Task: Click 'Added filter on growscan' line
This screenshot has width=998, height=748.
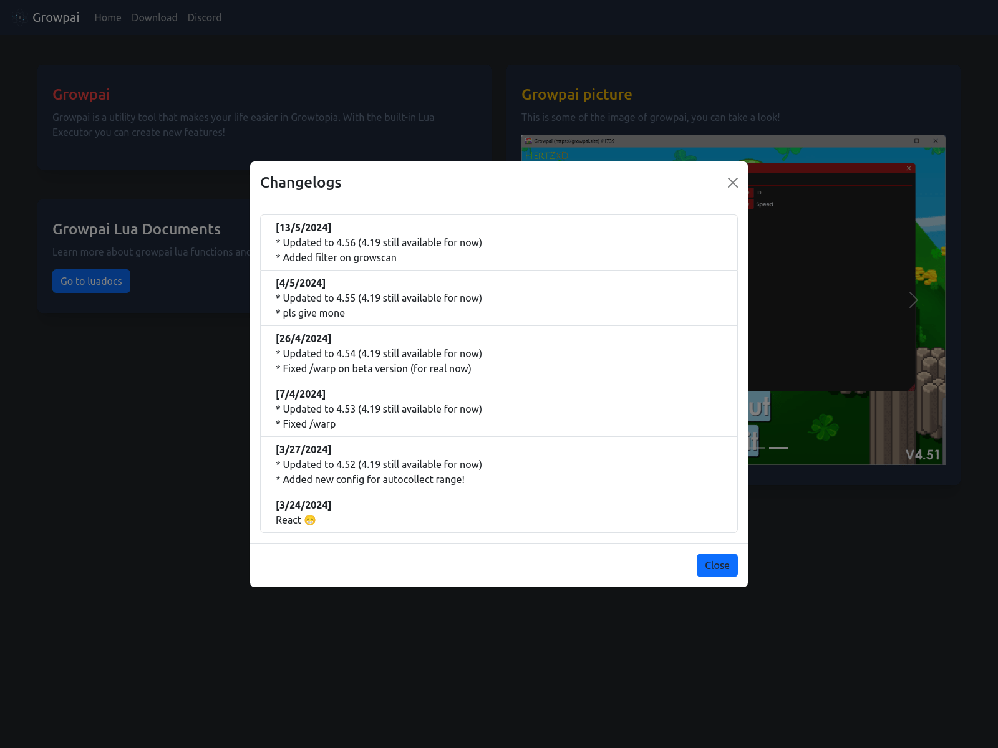Action: tap(336, 257)
